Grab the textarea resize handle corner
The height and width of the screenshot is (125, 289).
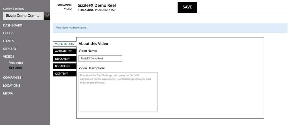tap(156, 110)
